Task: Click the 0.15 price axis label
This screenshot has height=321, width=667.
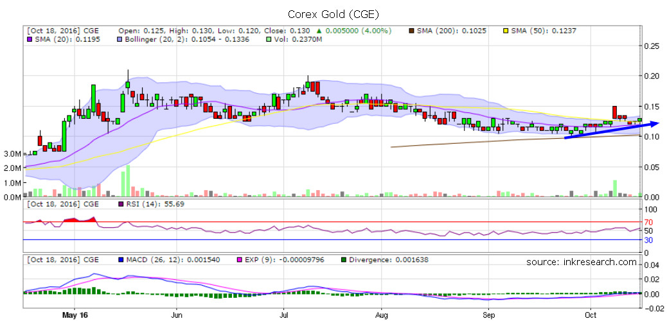Action: pos(652,107)
